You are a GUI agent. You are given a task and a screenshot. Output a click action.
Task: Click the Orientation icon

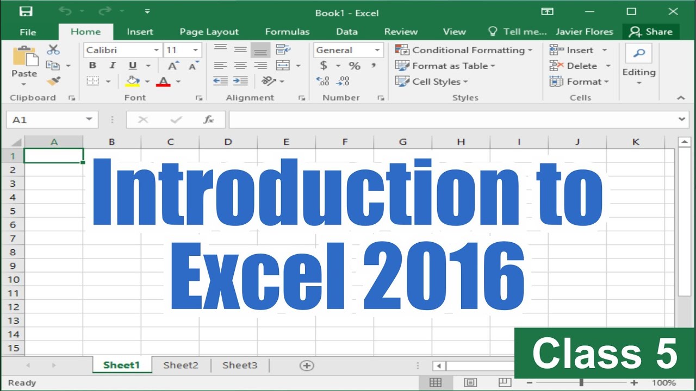[x=269, y=81]
